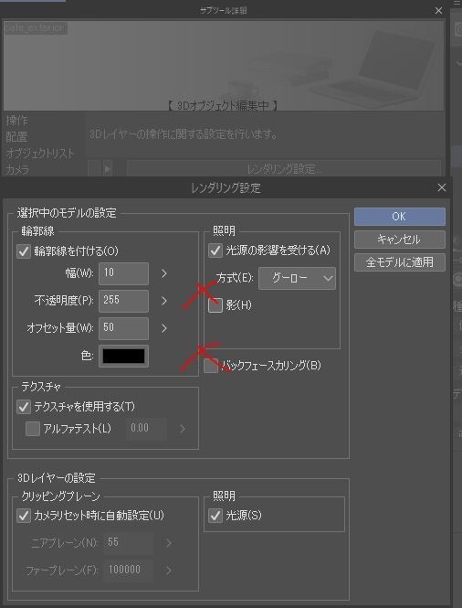Expand slider arrow next to ニアプレーン(N)
The image size is (462, 608).
169,543
